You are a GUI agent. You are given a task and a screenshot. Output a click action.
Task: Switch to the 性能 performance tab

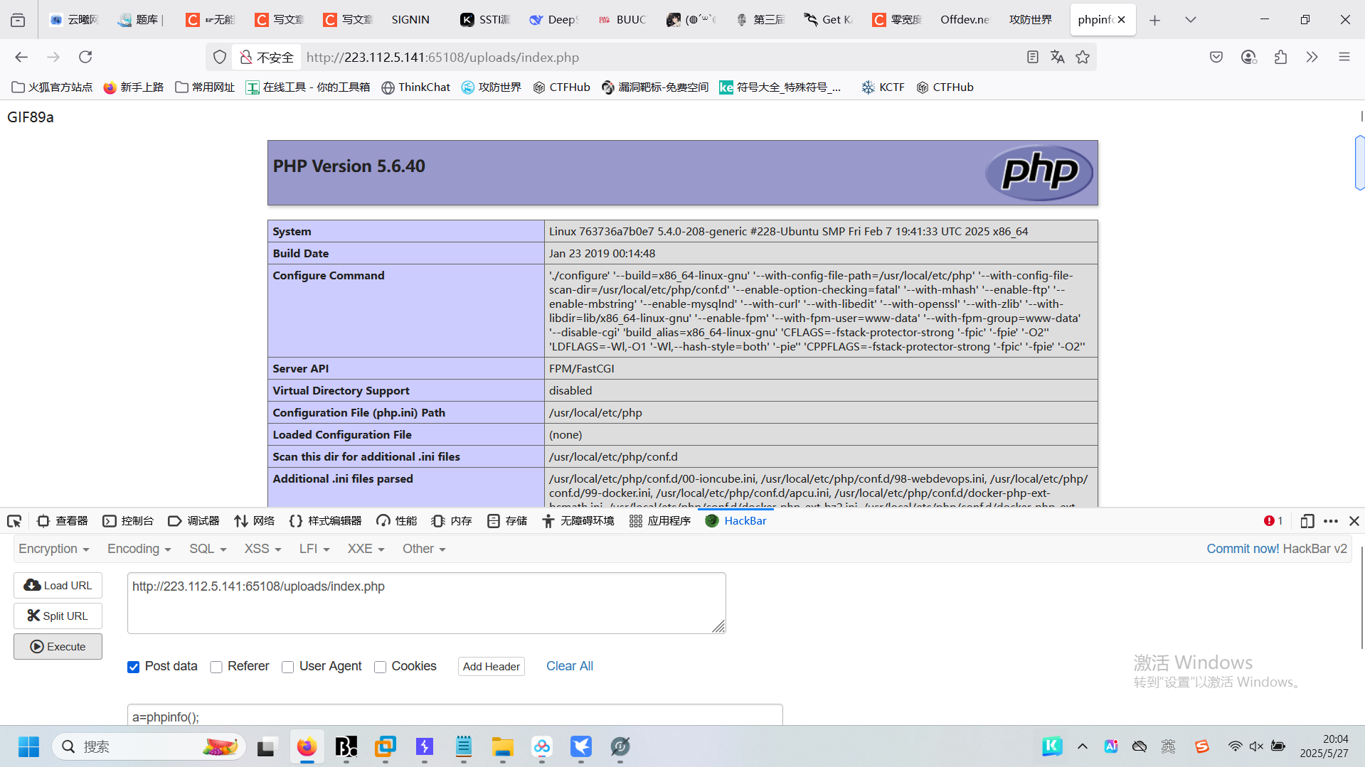397,521
